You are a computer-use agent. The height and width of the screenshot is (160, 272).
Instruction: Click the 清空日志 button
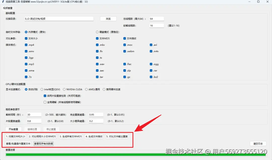(x=258, y=144)
